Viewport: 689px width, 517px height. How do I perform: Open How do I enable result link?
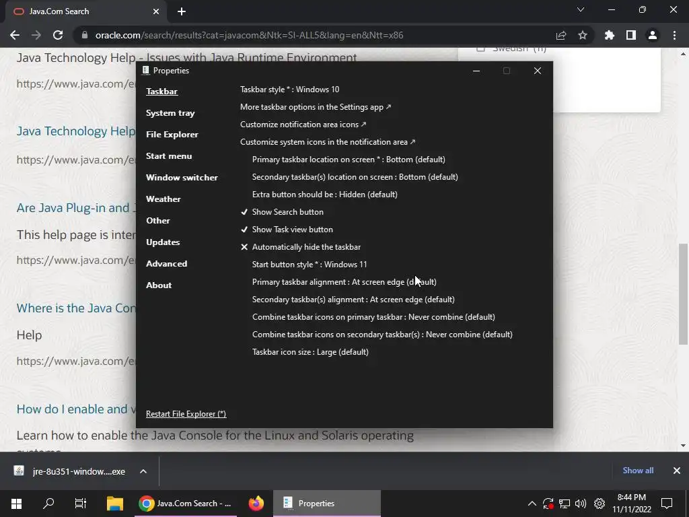pyautogui.click(x=76, y=409)
